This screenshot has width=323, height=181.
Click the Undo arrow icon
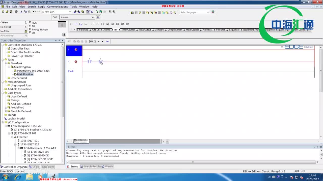[34, 12]
